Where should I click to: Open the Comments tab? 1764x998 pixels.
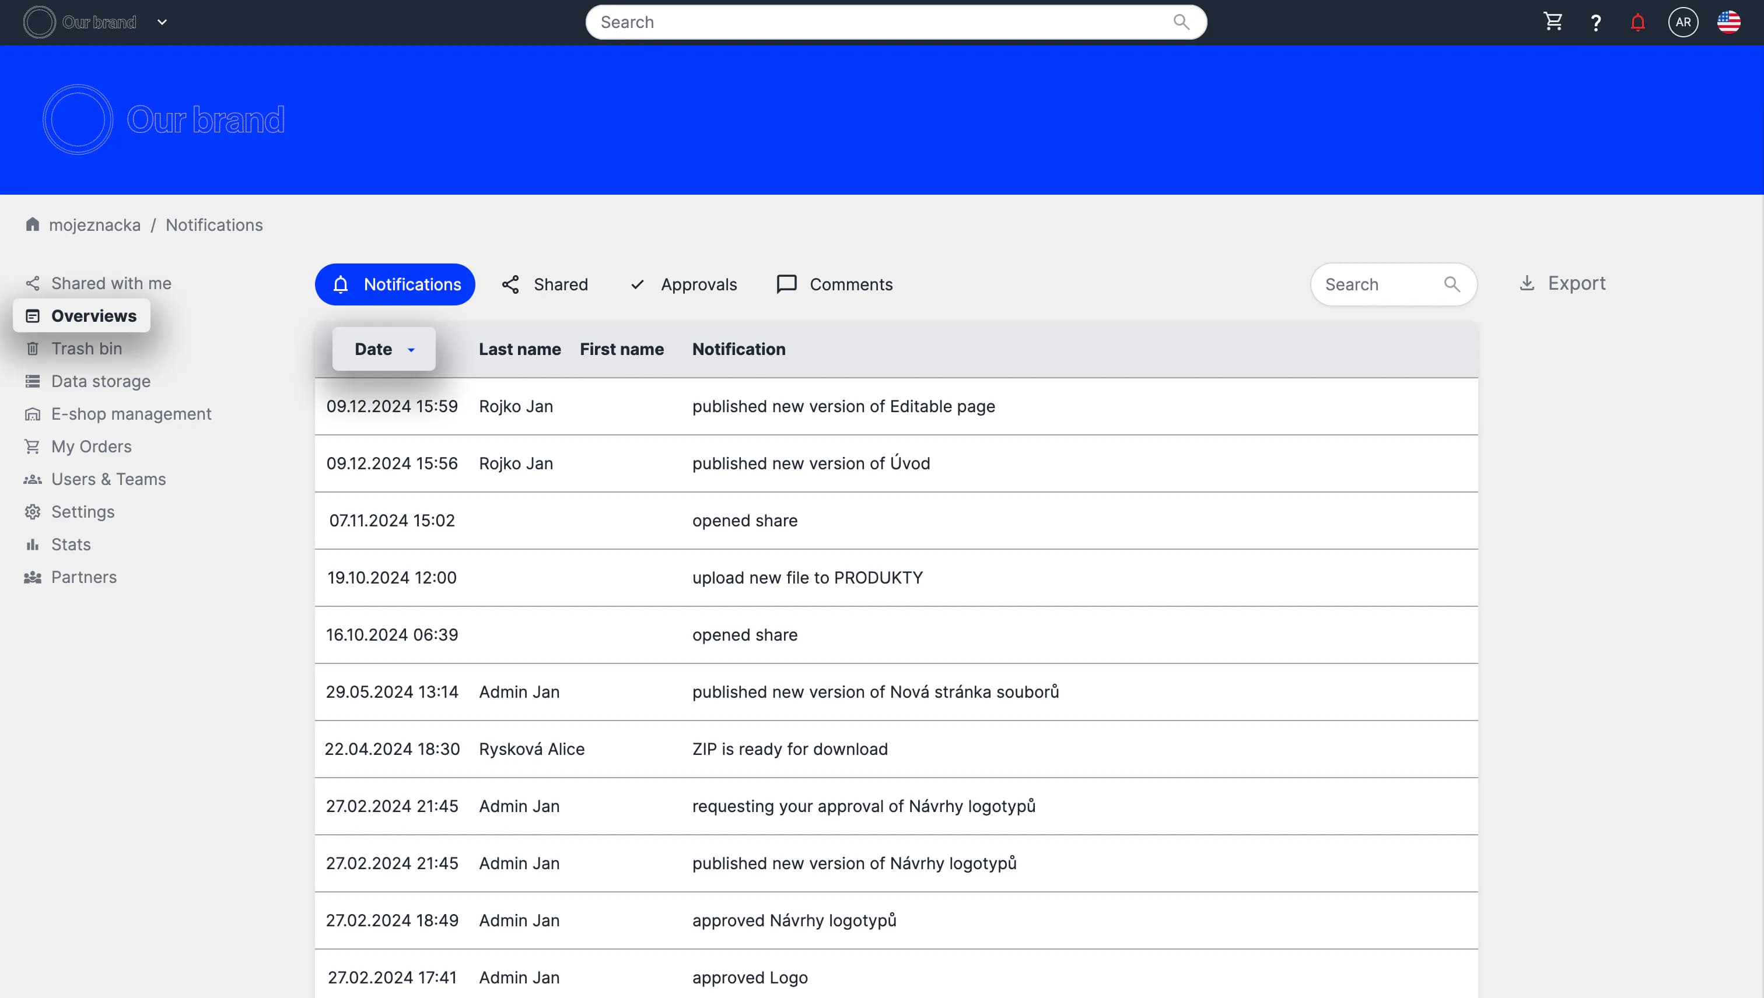tap(835, 284)
